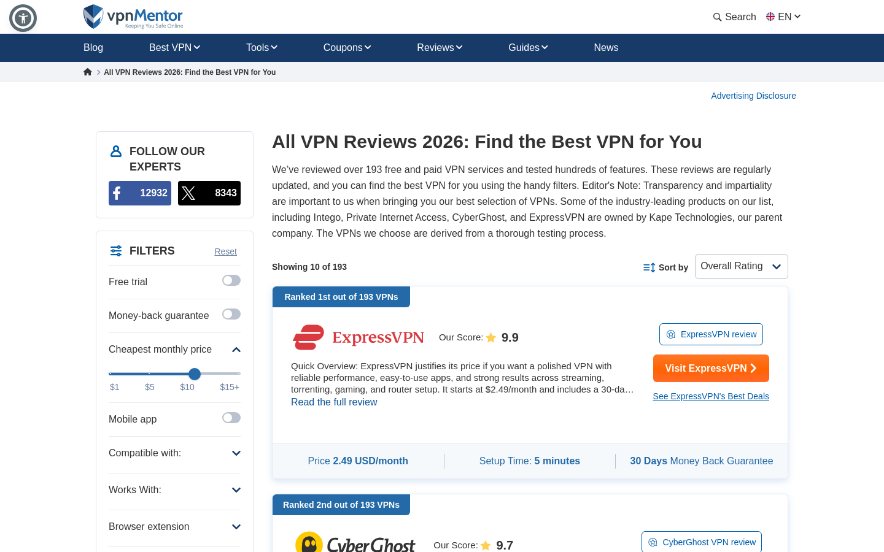Click the ExpressVPN logo
This screenshot has width=884, height=552.
pyautogui.click(x=359, y=337)
